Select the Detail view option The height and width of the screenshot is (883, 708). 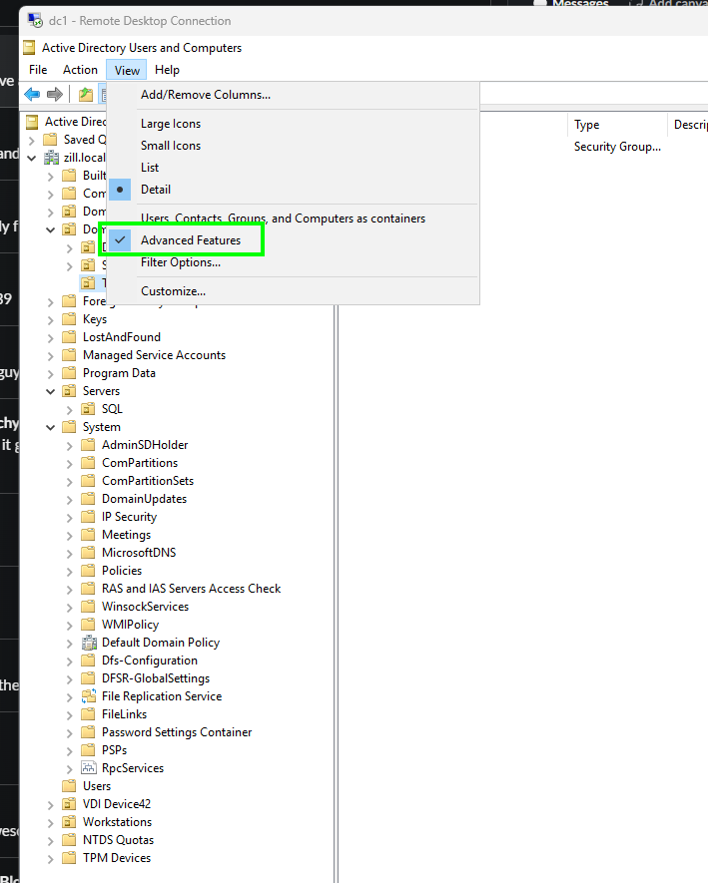tap(155, 190)
